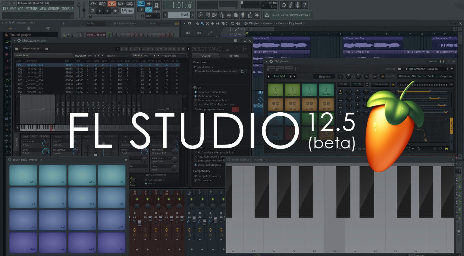Switch to FOLDERS tab in DirectWave

coord(205,56)
